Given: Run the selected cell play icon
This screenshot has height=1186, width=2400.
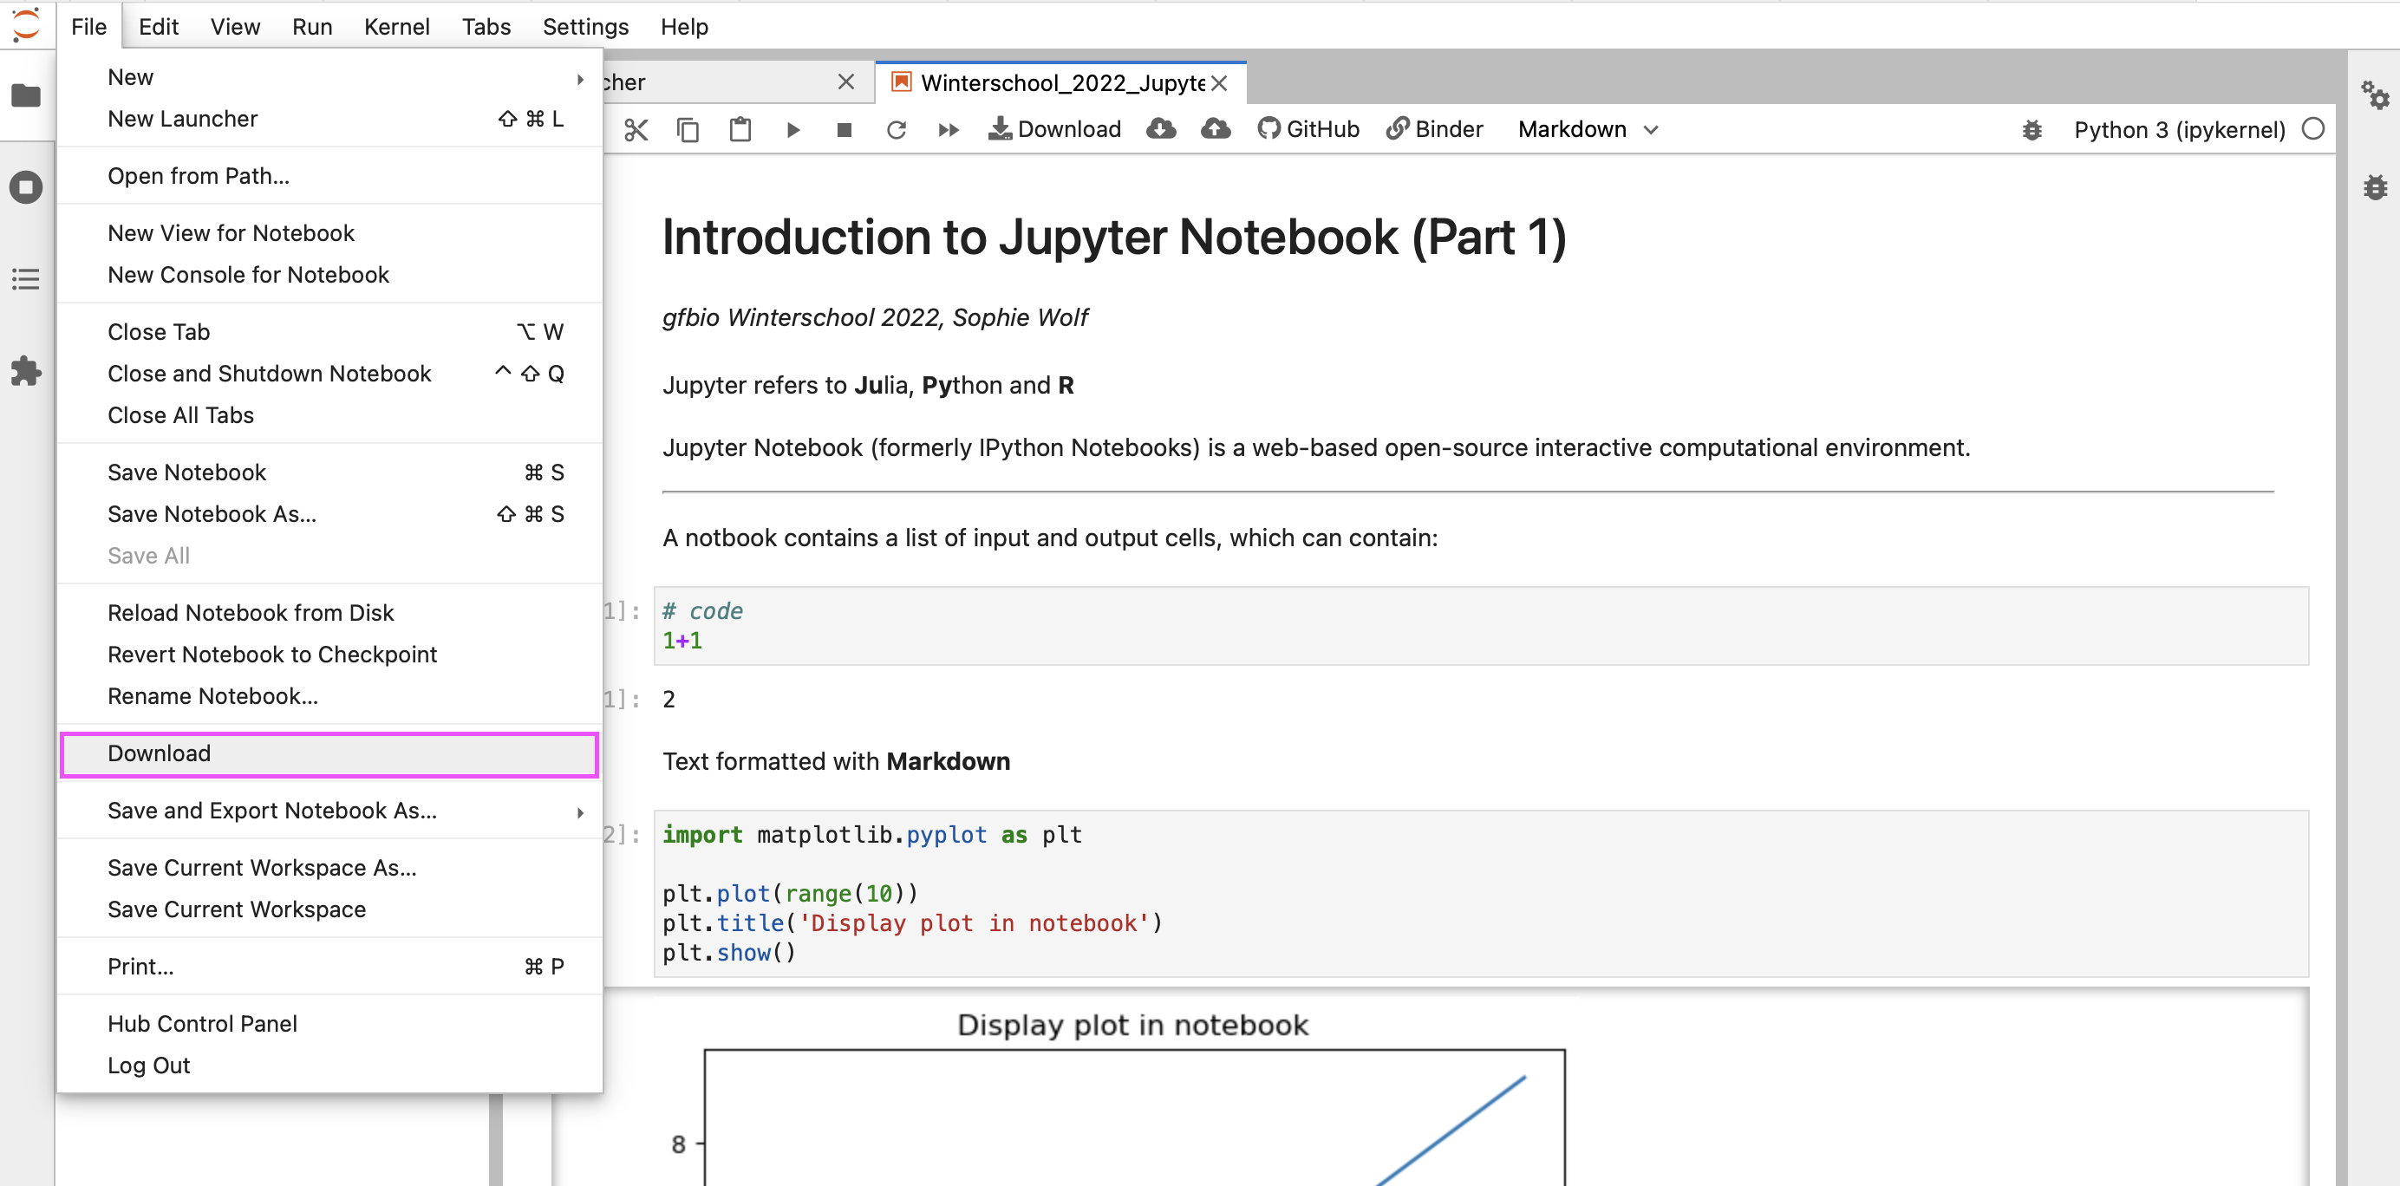Looking at the screenshot, I should [x=792, y=129].
